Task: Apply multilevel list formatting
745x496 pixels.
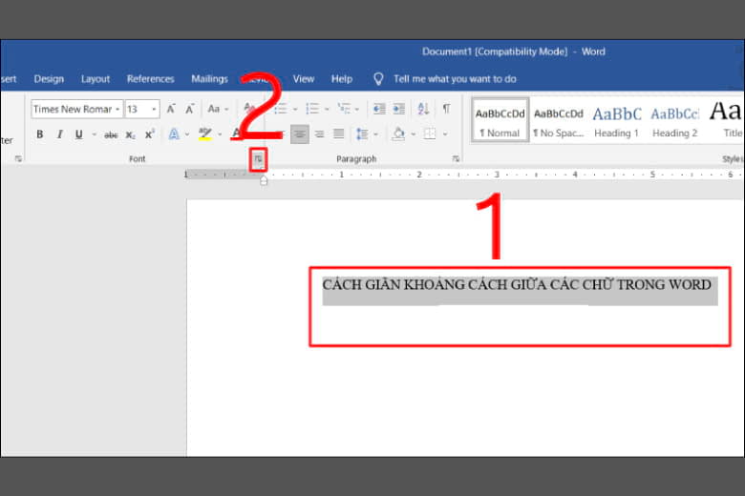Action: [x=344, y=109]
